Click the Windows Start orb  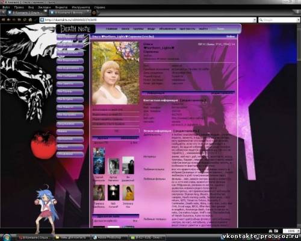7,237
